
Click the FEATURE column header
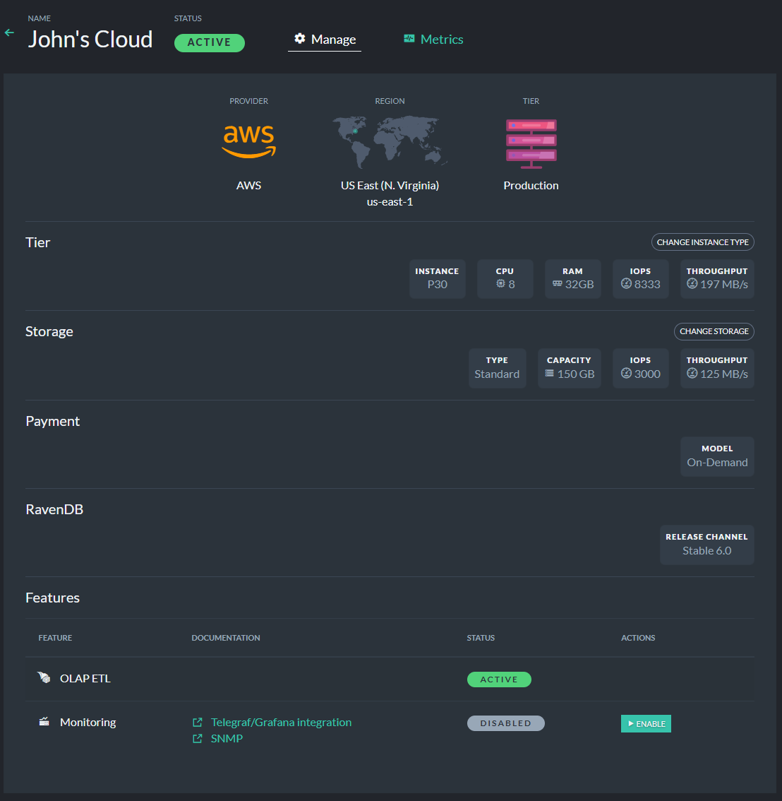tap(55, 638)
